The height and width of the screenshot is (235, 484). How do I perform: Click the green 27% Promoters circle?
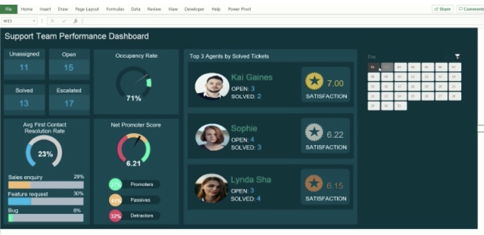(115, 184)
